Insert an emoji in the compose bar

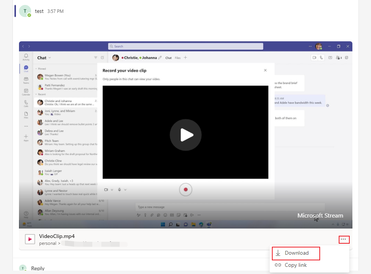(x=164, y=215)
